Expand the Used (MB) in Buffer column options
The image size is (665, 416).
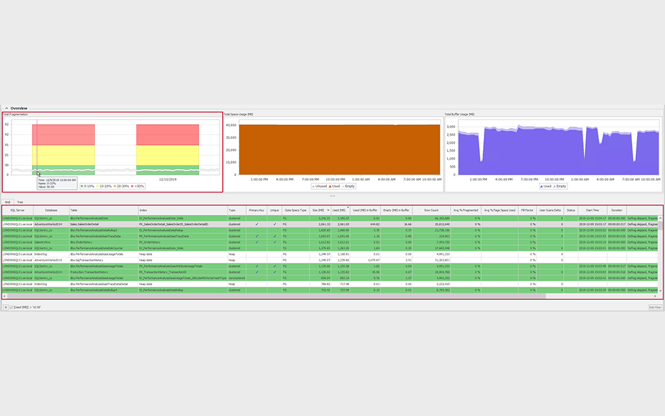(x=366, y=211)
